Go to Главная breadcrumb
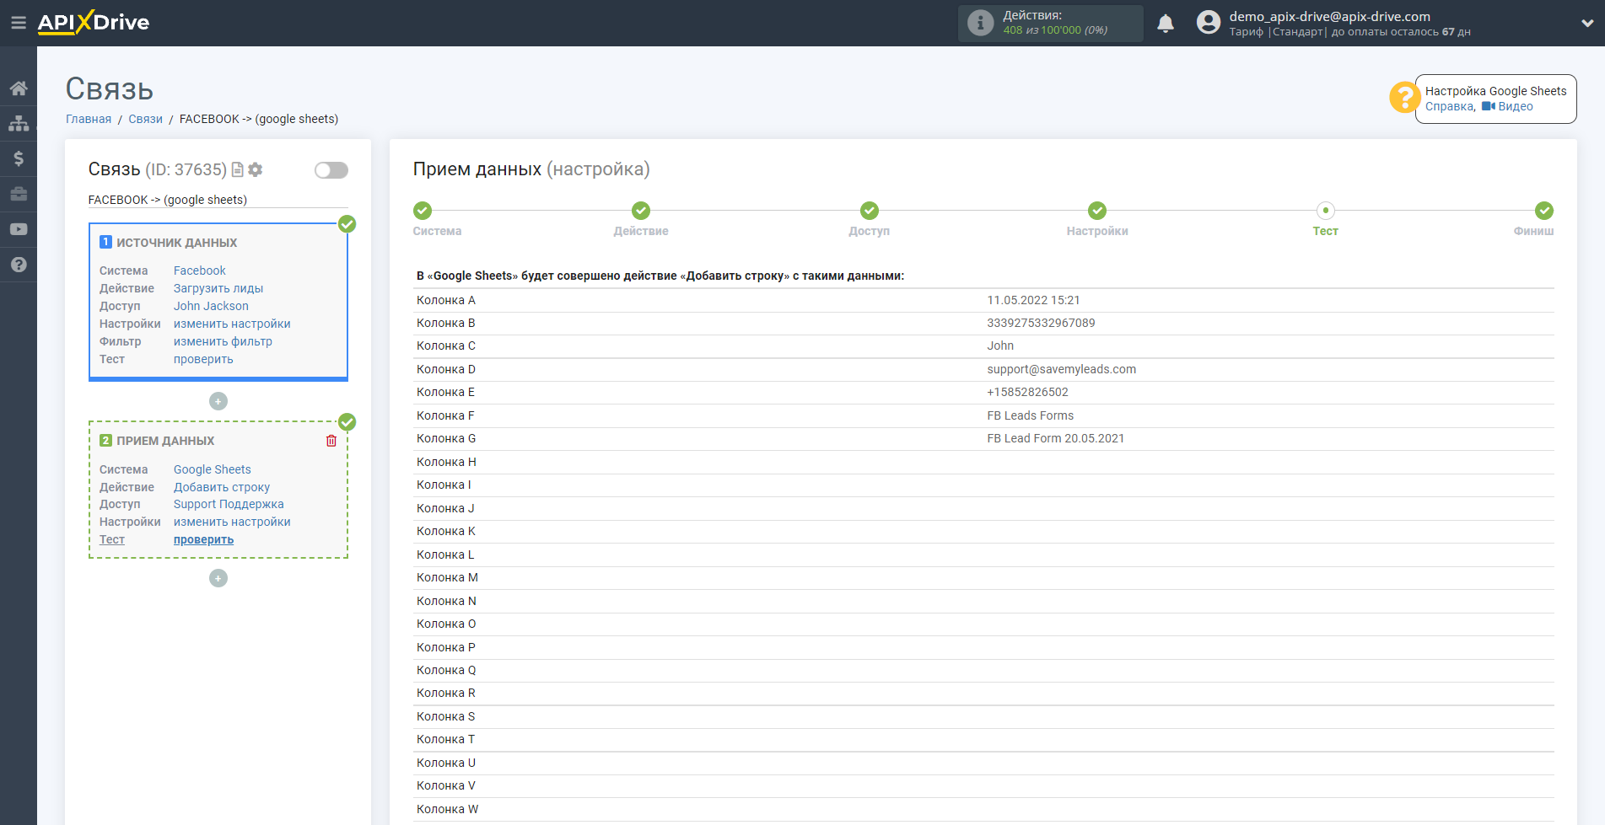 pos(89,119)
